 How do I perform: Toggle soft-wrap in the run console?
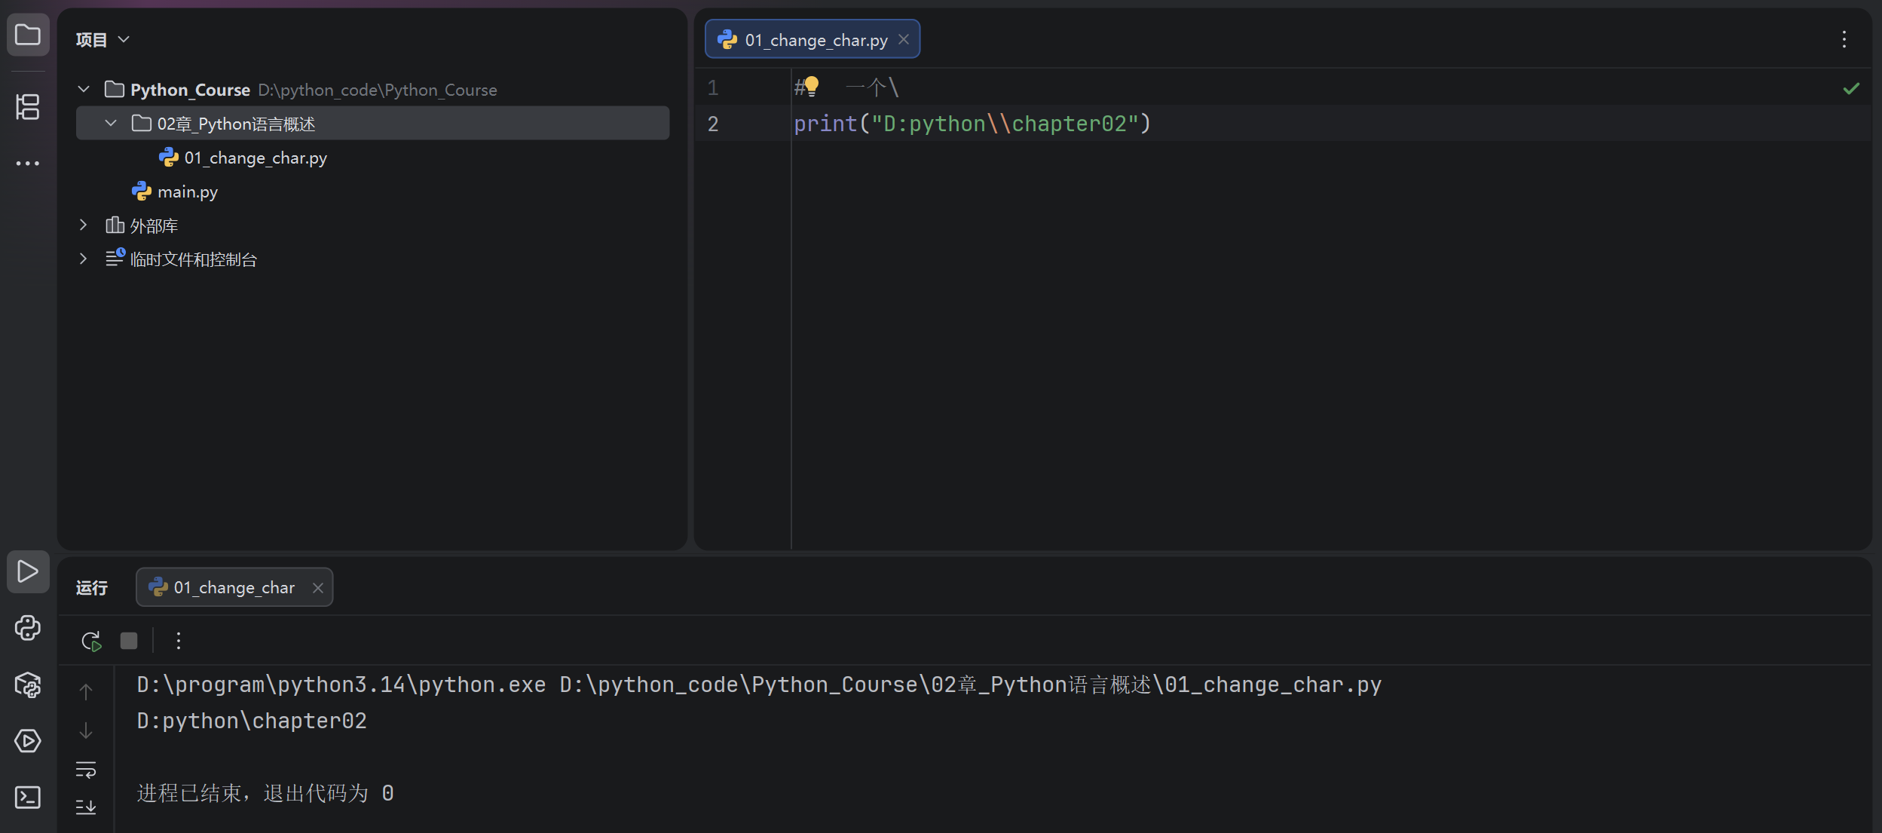pyautogui.click(x=86, y=770)
